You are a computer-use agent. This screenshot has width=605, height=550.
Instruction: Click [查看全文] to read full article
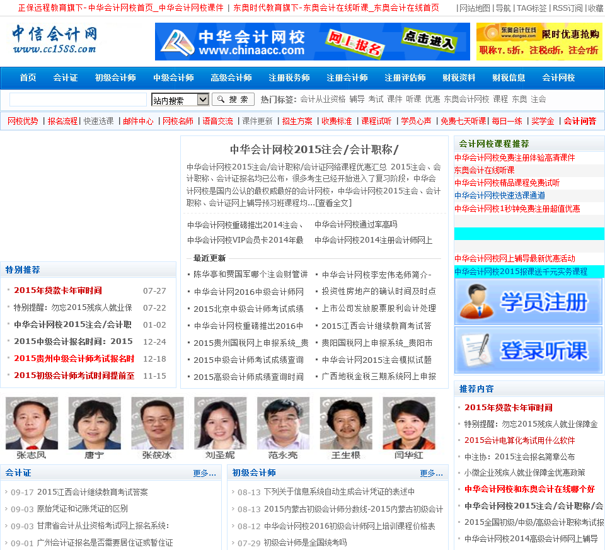point(333,203)
